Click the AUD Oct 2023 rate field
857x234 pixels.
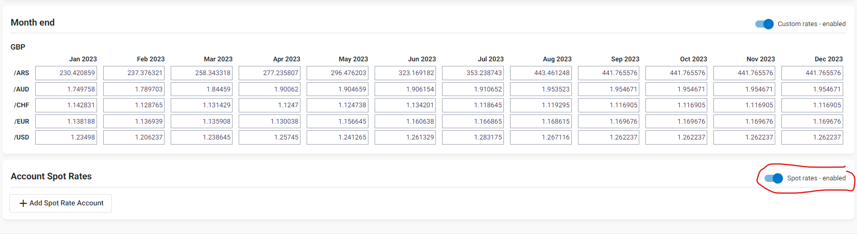point(677,89)
